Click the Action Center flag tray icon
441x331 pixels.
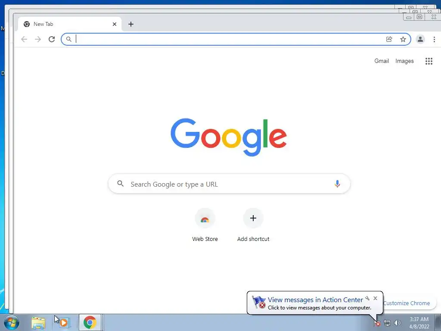pyautogui.click(x=377, y=323)
